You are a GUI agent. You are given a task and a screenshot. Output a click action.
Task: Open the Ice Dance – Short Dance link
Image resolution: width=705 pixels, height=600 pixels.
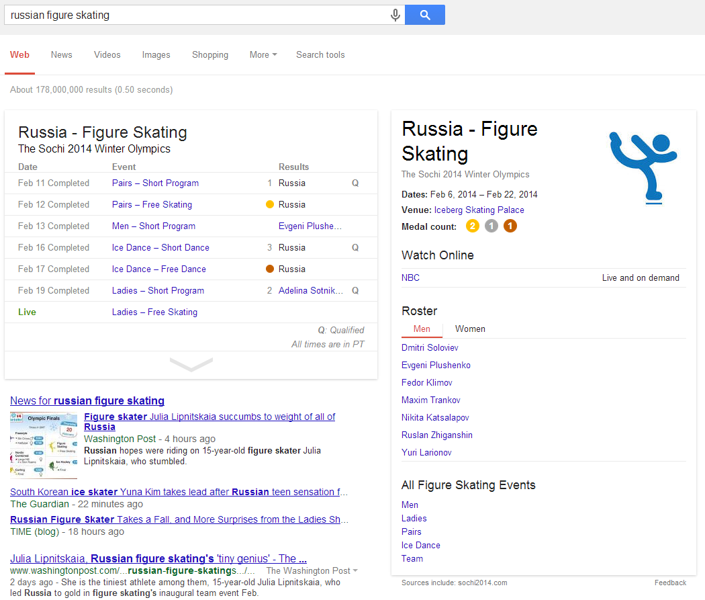160,247
